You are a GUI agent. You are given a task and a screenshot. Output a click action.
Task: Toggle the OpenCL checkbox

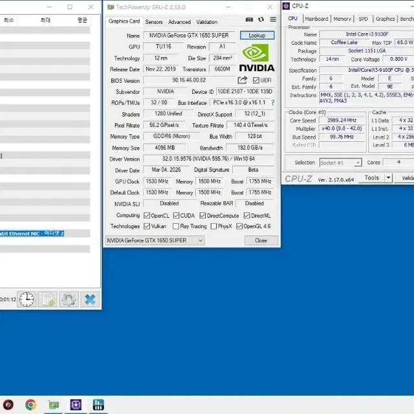(x=147, y=215)
